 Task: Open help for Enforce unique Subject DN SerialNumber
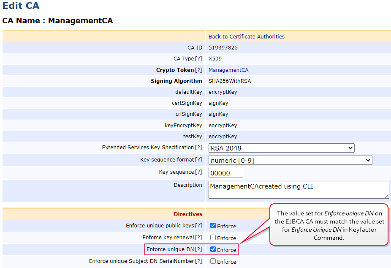(x=198, y=261)
